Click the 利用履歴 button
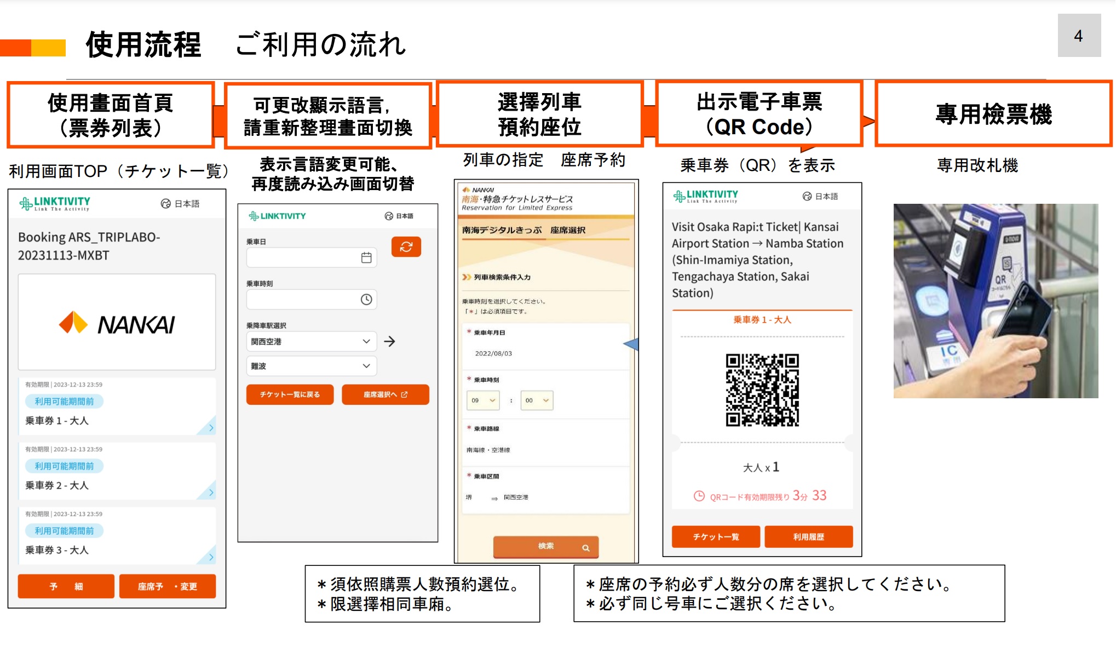This screenshot has width=1116, height=659. (809, 537)
